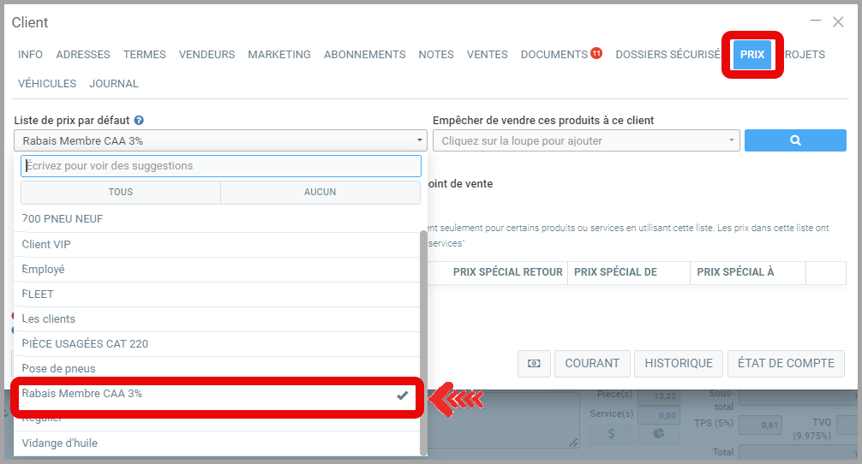Viewport: 862px width, 464px height.
Task: Minimize the Client dialog
Action: point(815,21)
